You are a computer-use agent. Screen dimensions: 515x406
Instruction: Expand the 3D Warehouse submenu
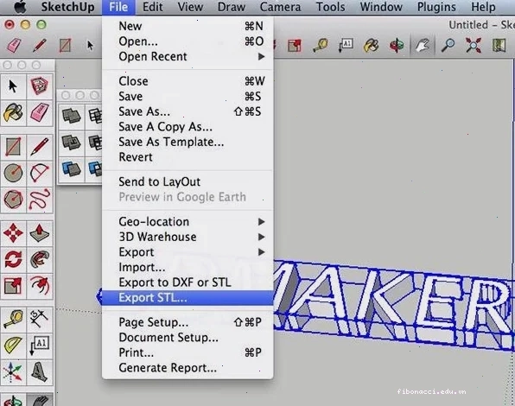click(188, 237)
